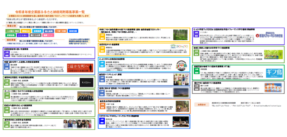Click the 事業分野 section heading label
The width and height of the screenshot is (287, 137).
tap(11, 26)
